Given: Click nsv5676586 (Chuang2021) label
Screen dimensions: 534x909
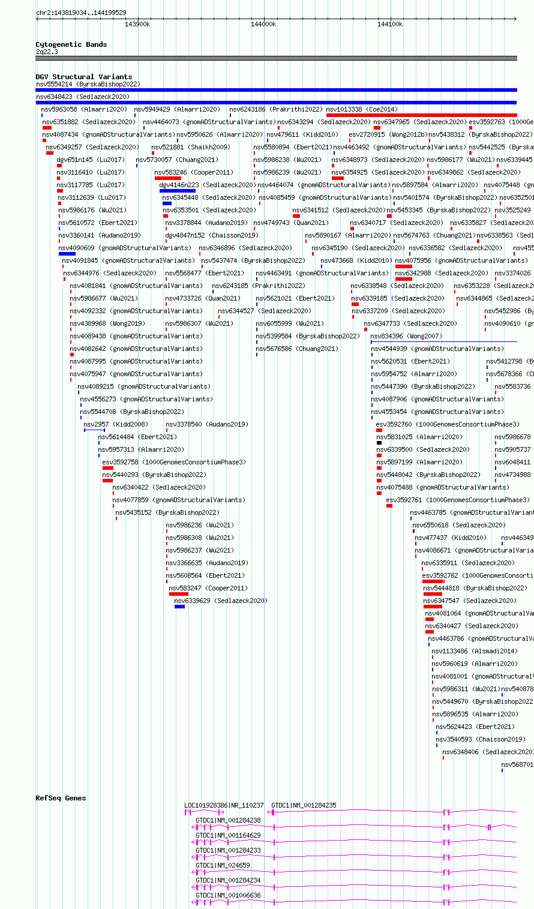Looking at the screenshot, I should (x=297, y=349).
